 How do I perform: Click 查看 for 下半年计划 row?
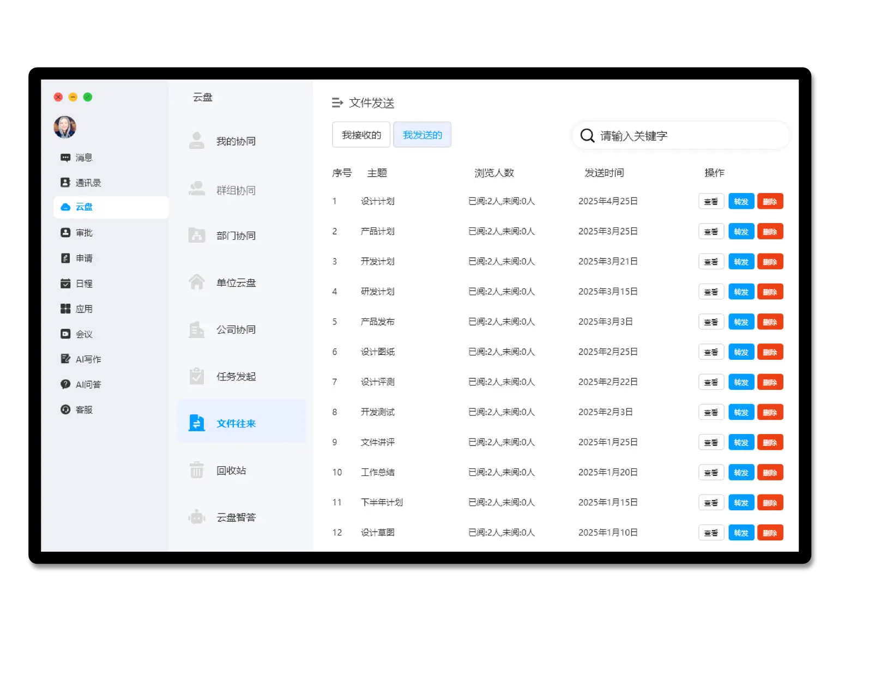coord(711,503)
